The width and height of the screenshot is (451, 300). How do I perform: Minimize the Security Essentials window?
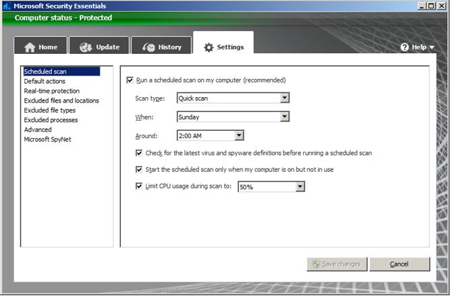coord(421,6)
